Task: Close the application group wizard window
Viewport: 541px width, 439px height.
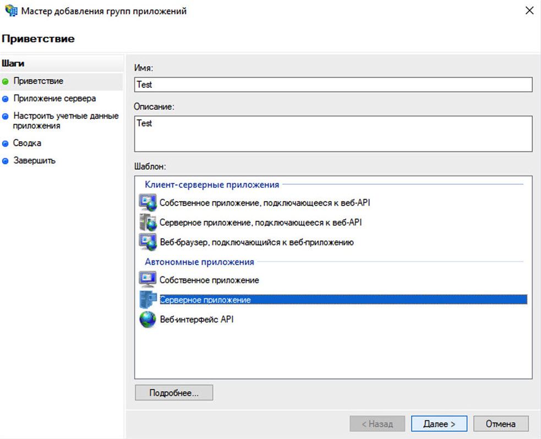Action: (529, 11)
